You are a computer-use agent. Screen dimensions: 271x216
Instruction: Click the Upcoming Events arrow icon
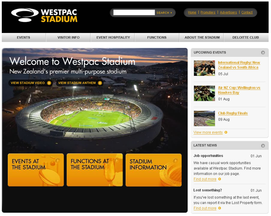(x=263, y=52)
